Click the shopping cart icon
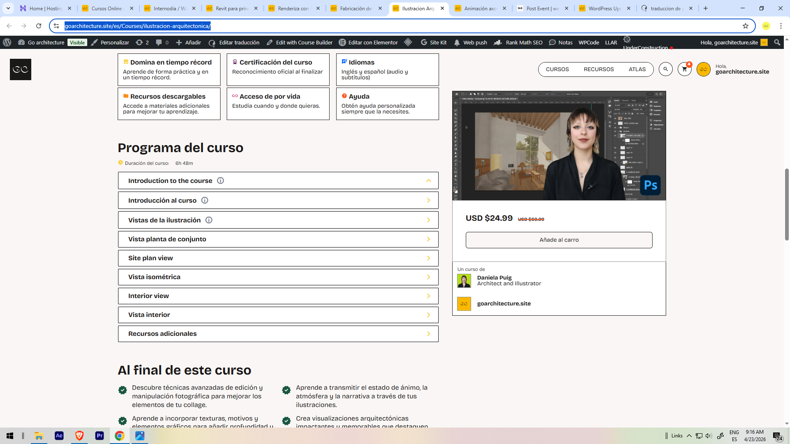Screen dimensions: 790x444 (684, 69)
